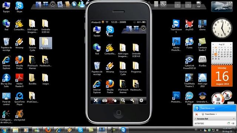Tap Papelera de reciclaje inside iPhone screen
This screenshot has width=237, height=133.
(97, 68)
